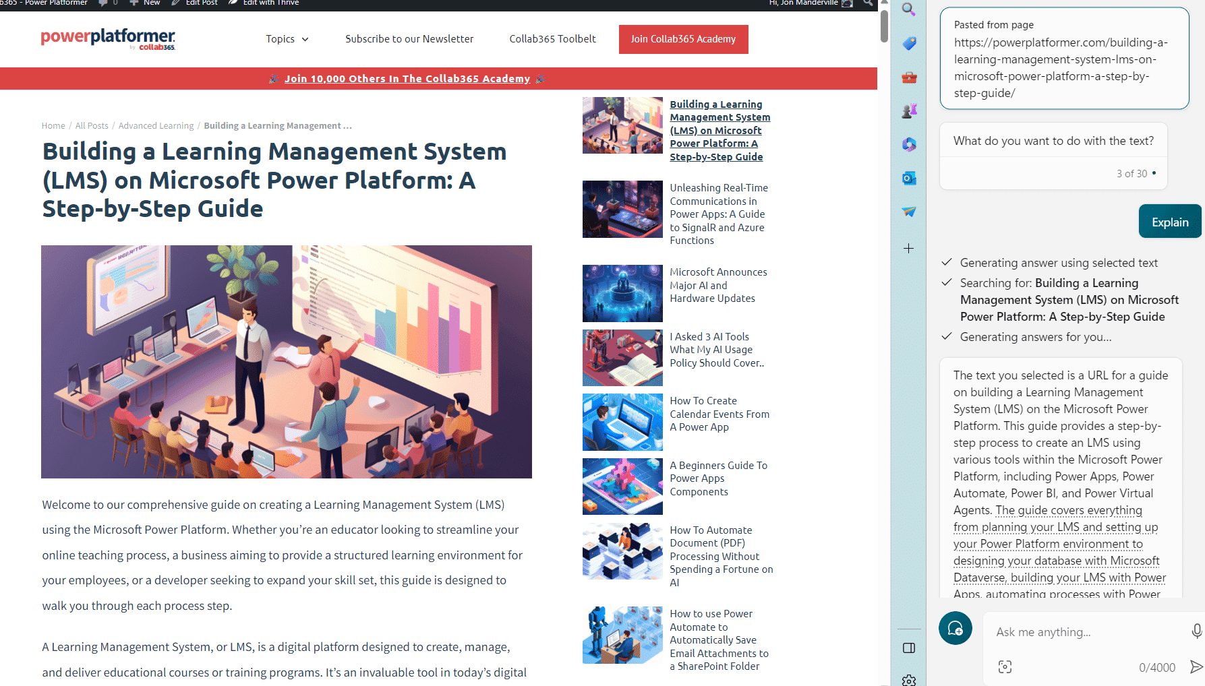This screenshot has height=686, width=1205.
Task: Open Subscribe to our Newsletter menu item
Action: (x=409, y=39)
